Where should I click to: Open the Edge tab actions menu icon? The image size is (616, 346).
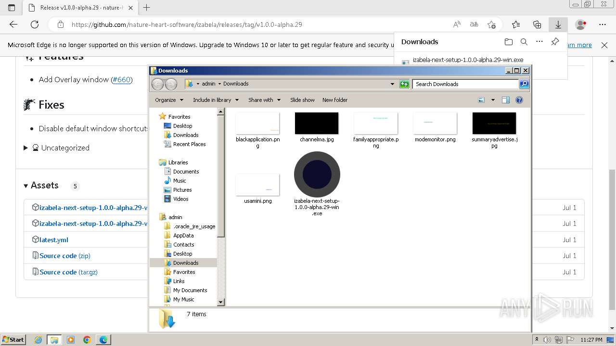12,8
